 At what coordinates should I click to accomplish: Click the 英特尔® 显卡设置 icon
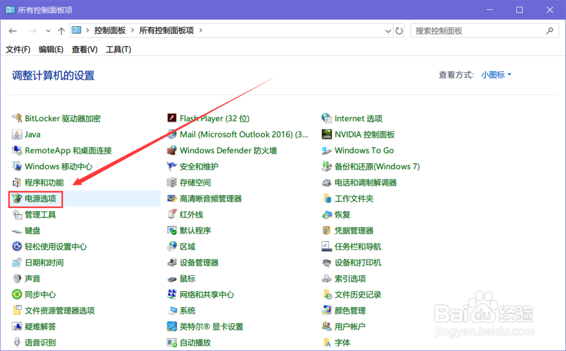point(172,327)
